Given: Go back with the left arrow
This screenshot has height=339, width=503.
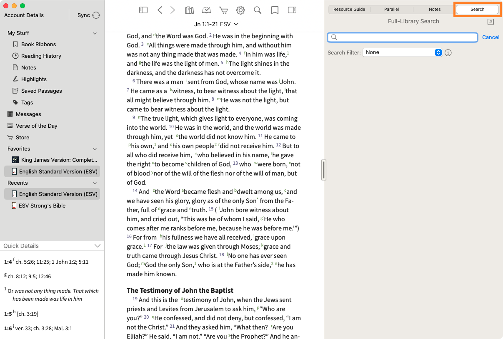Looking at the screenshot, I should click(x=160, y=10).
